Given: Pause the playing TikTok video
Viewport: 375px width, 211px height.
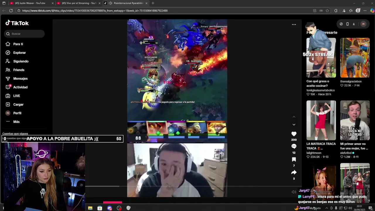Looking at the screenshot, I should (x=177, y=108).
